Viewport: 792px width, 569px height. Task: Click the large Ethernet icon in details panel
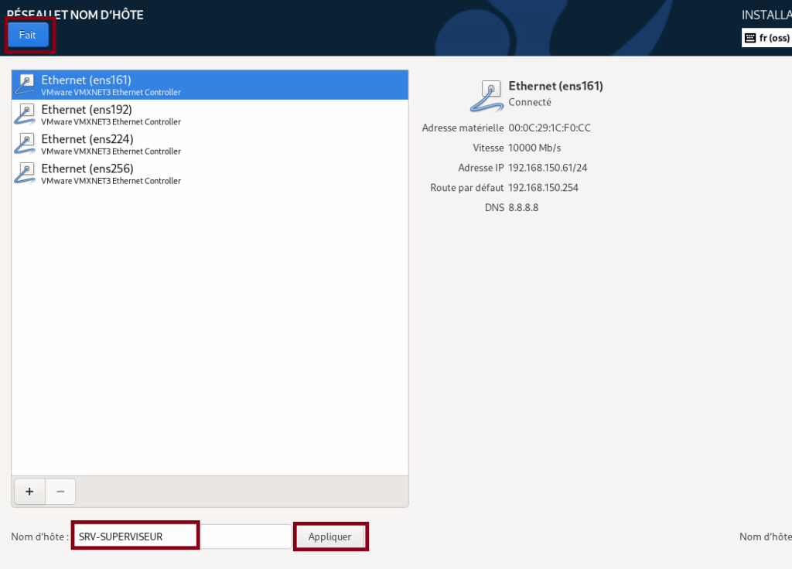[x=486, y=95]
